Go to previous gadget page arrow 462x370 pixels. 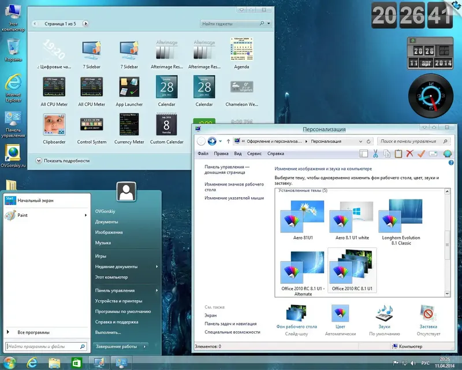pyautogui.click(x=35, y=23)
